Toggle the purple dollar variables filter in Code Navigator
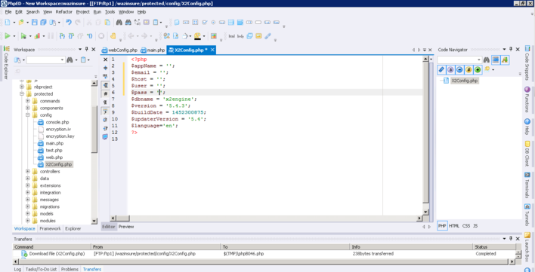Viewport: 535px width, 272px height. pos(450,70)
